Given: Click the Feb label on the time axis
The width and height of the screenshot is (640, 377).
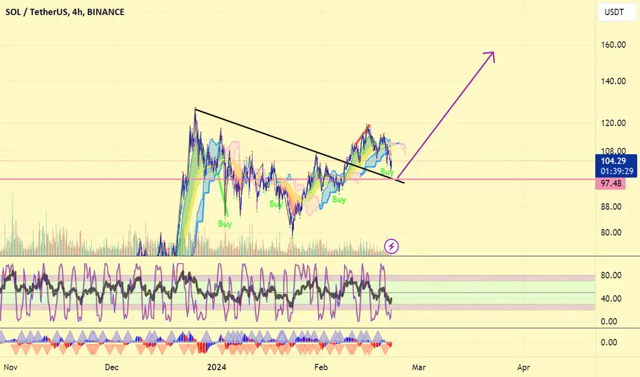Looking at the screenshot, I should point(321,367).
